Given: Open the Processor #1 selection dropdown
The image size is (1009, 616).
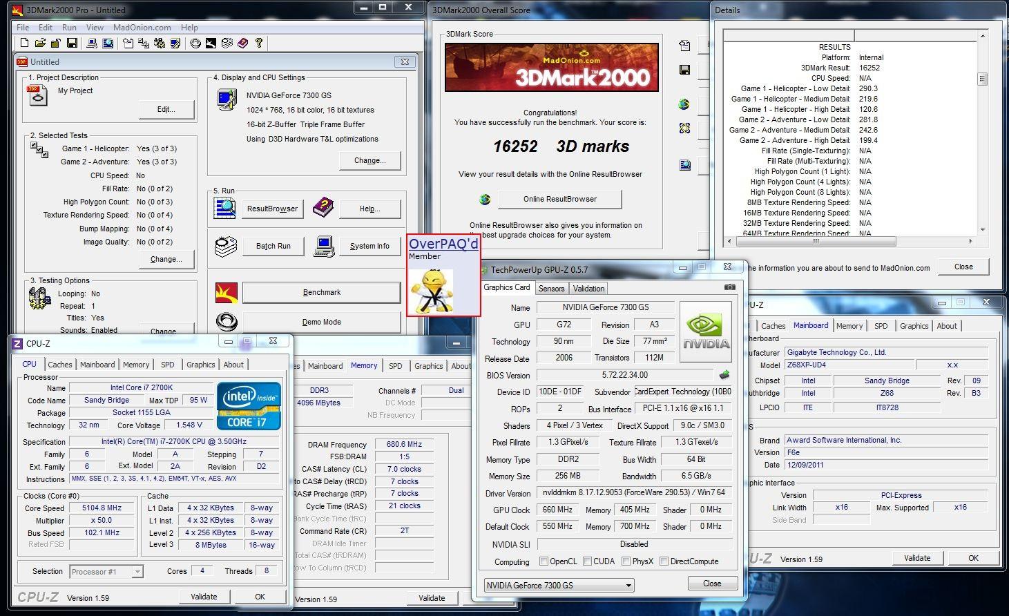Looking at the screenshot, I should (x=106, y=571).
